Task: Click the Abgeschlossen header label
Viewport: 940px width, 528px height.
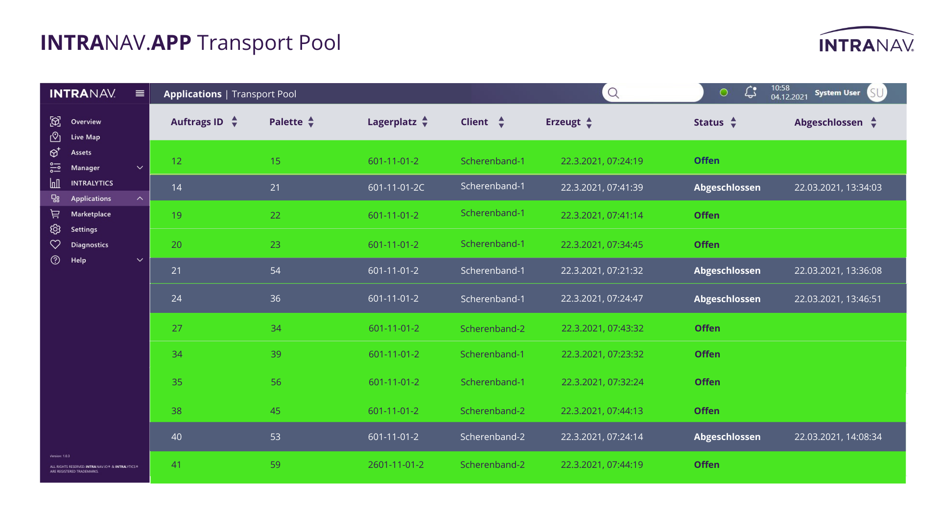Action: [x=828, y=122]
